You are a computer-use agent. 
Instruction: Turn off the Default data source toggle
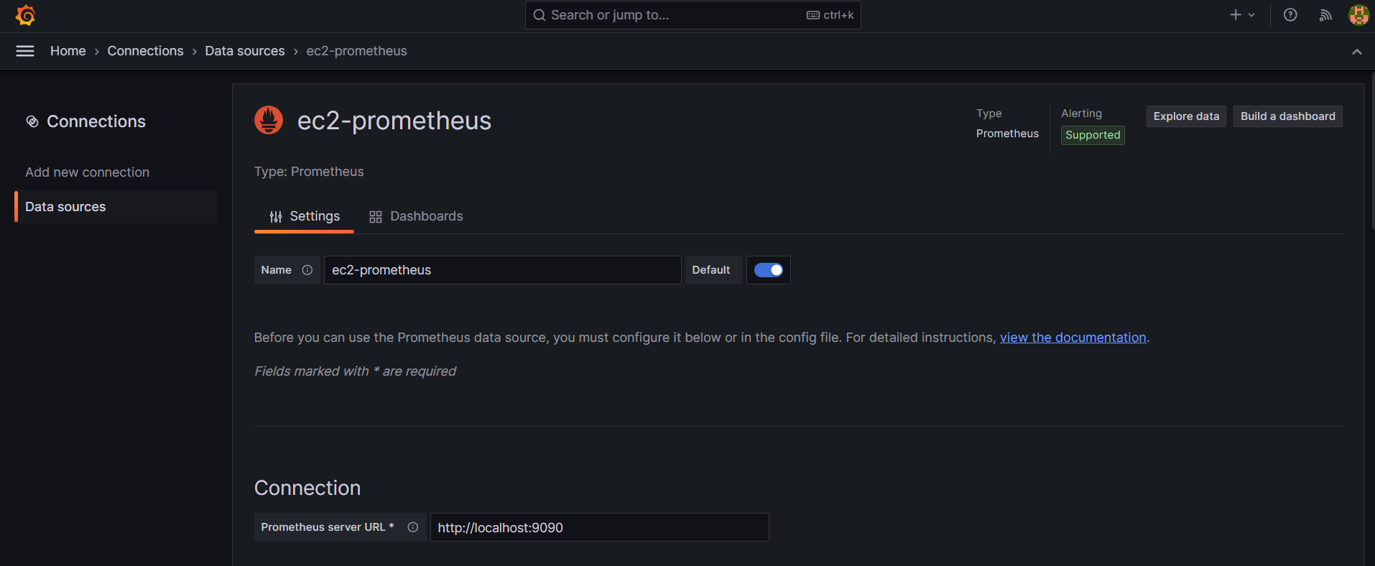click(769, 270)
